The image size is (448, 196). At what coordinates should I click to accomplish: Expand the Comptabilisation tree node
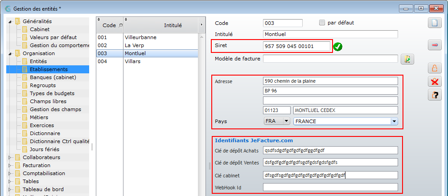(x=10, y=173)
